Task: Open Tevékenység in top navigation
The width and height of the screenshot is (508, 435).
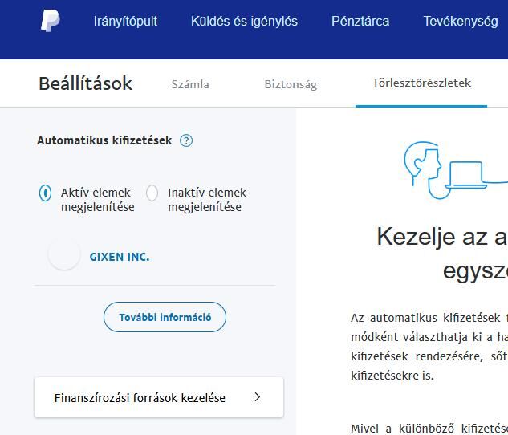Action: point(461,22)
